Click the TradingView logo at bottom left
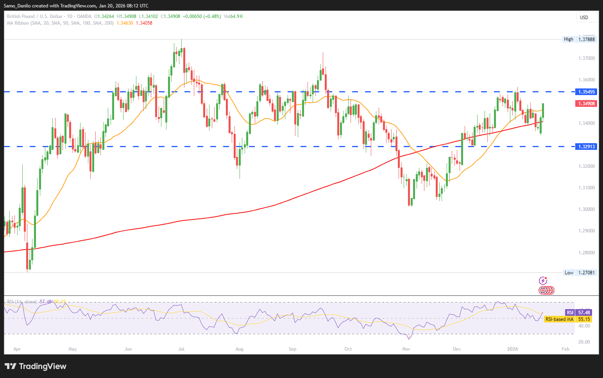This screenshot has height=378, width=603. point(36,366)
